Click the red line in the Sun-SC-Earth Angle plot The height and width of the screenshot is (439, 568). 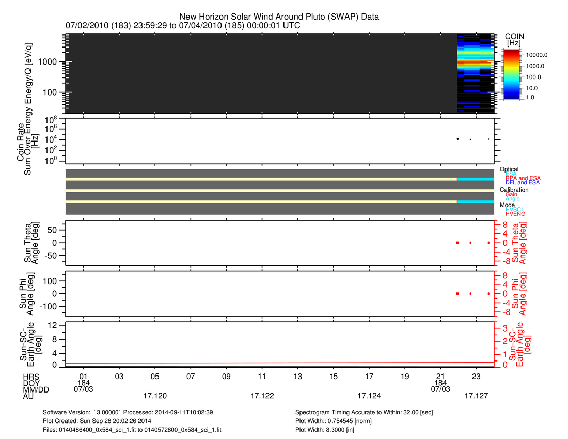coord(279,363)
